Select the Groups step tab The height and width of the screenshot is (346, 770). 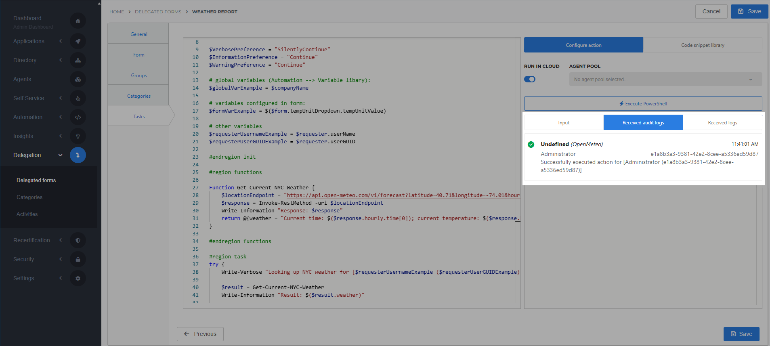[138, 75]
